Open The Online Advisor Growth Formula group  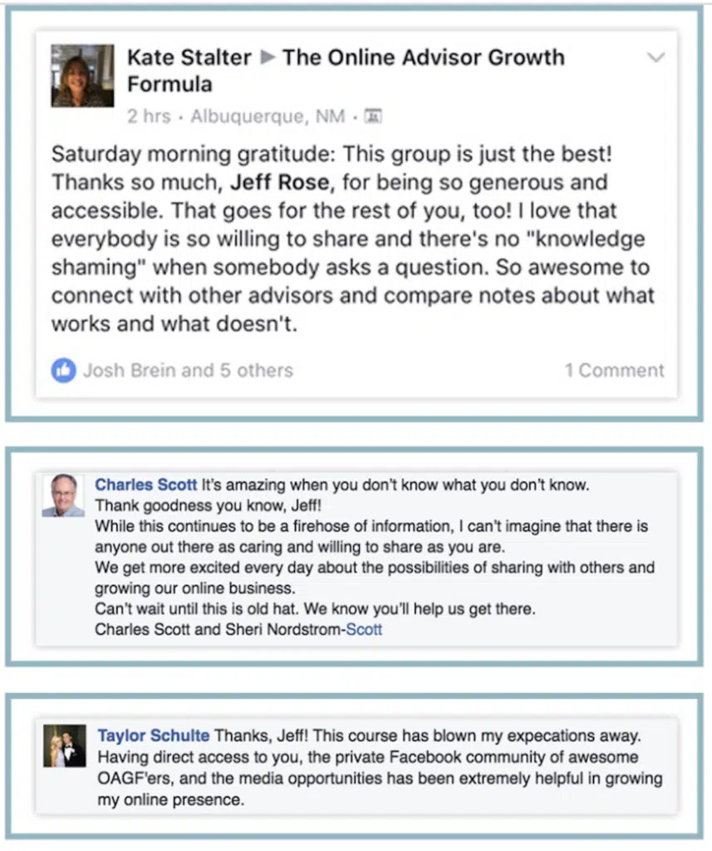coord(423,58)
